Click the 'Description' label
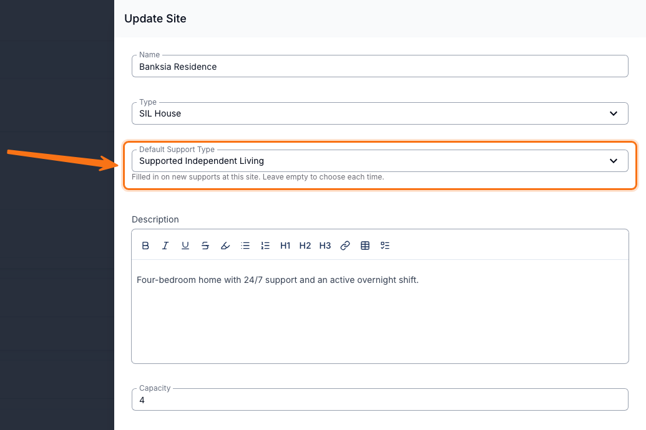Screen dimensions: 646x430 point(155,219)
